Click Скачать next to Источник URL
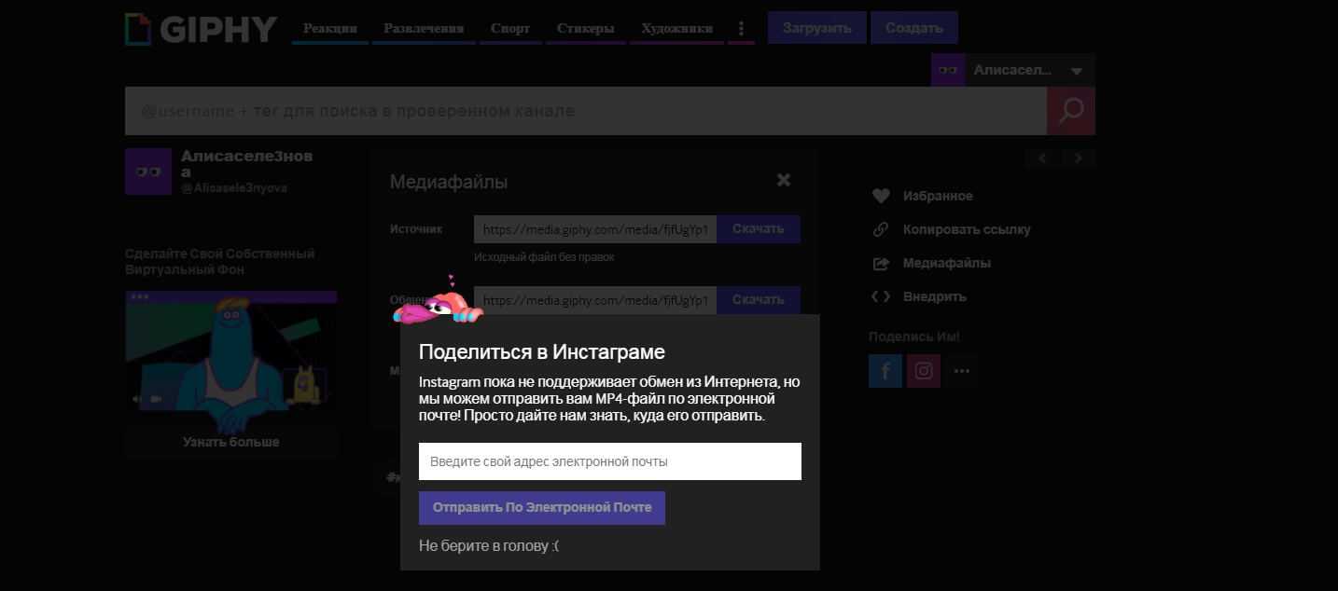Viewport: 1338px width, 591px height. tap(758, 229)
